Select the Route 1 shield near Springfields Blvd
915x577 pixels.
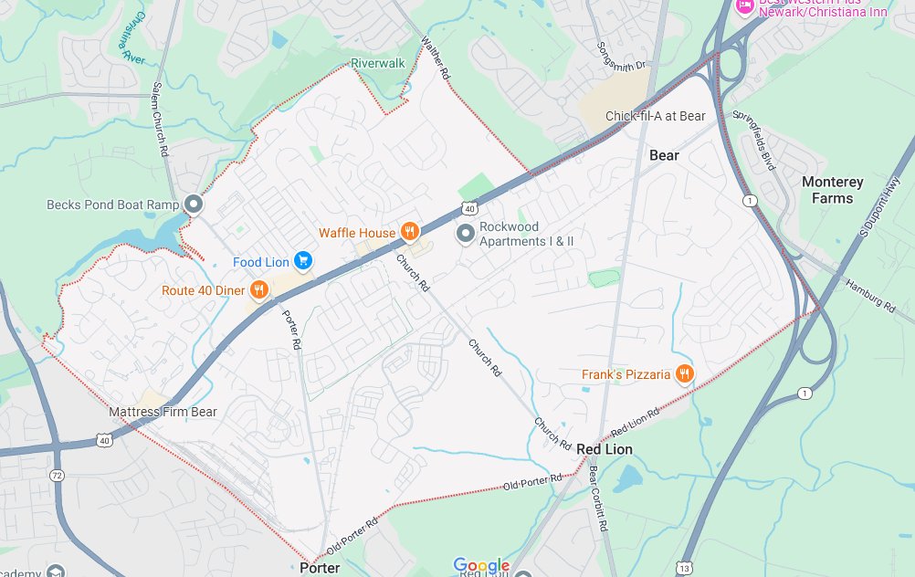click(x=750, y=201)
